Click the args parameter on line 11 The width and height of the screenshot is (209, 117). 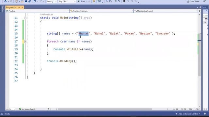pos(87,18)
